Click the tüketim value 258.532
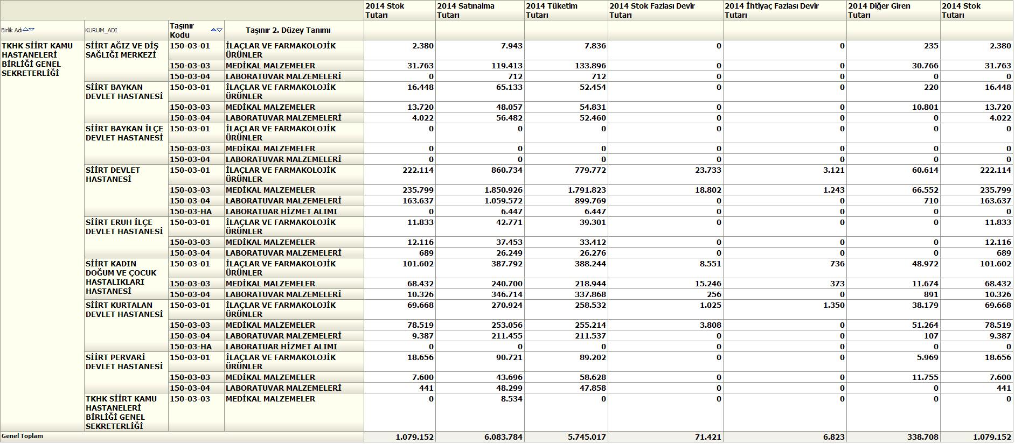 [590, 305]
